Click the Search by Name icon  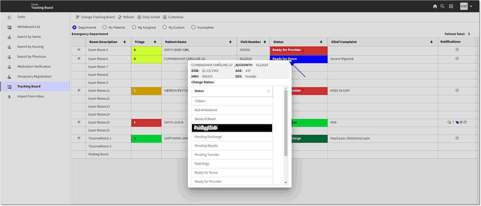tap(9, 37)
